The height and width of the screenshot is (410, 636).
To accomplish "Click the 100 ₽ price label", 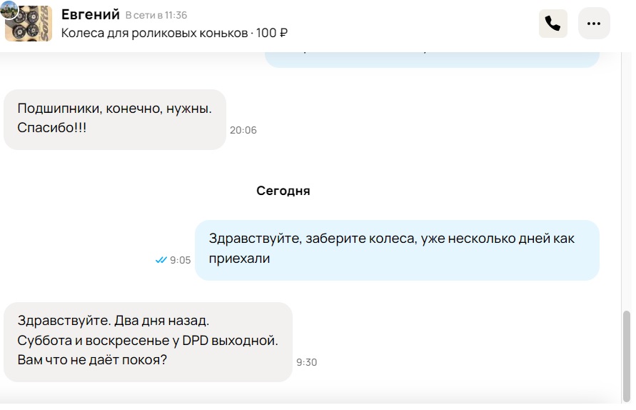I will coord(272,33).
